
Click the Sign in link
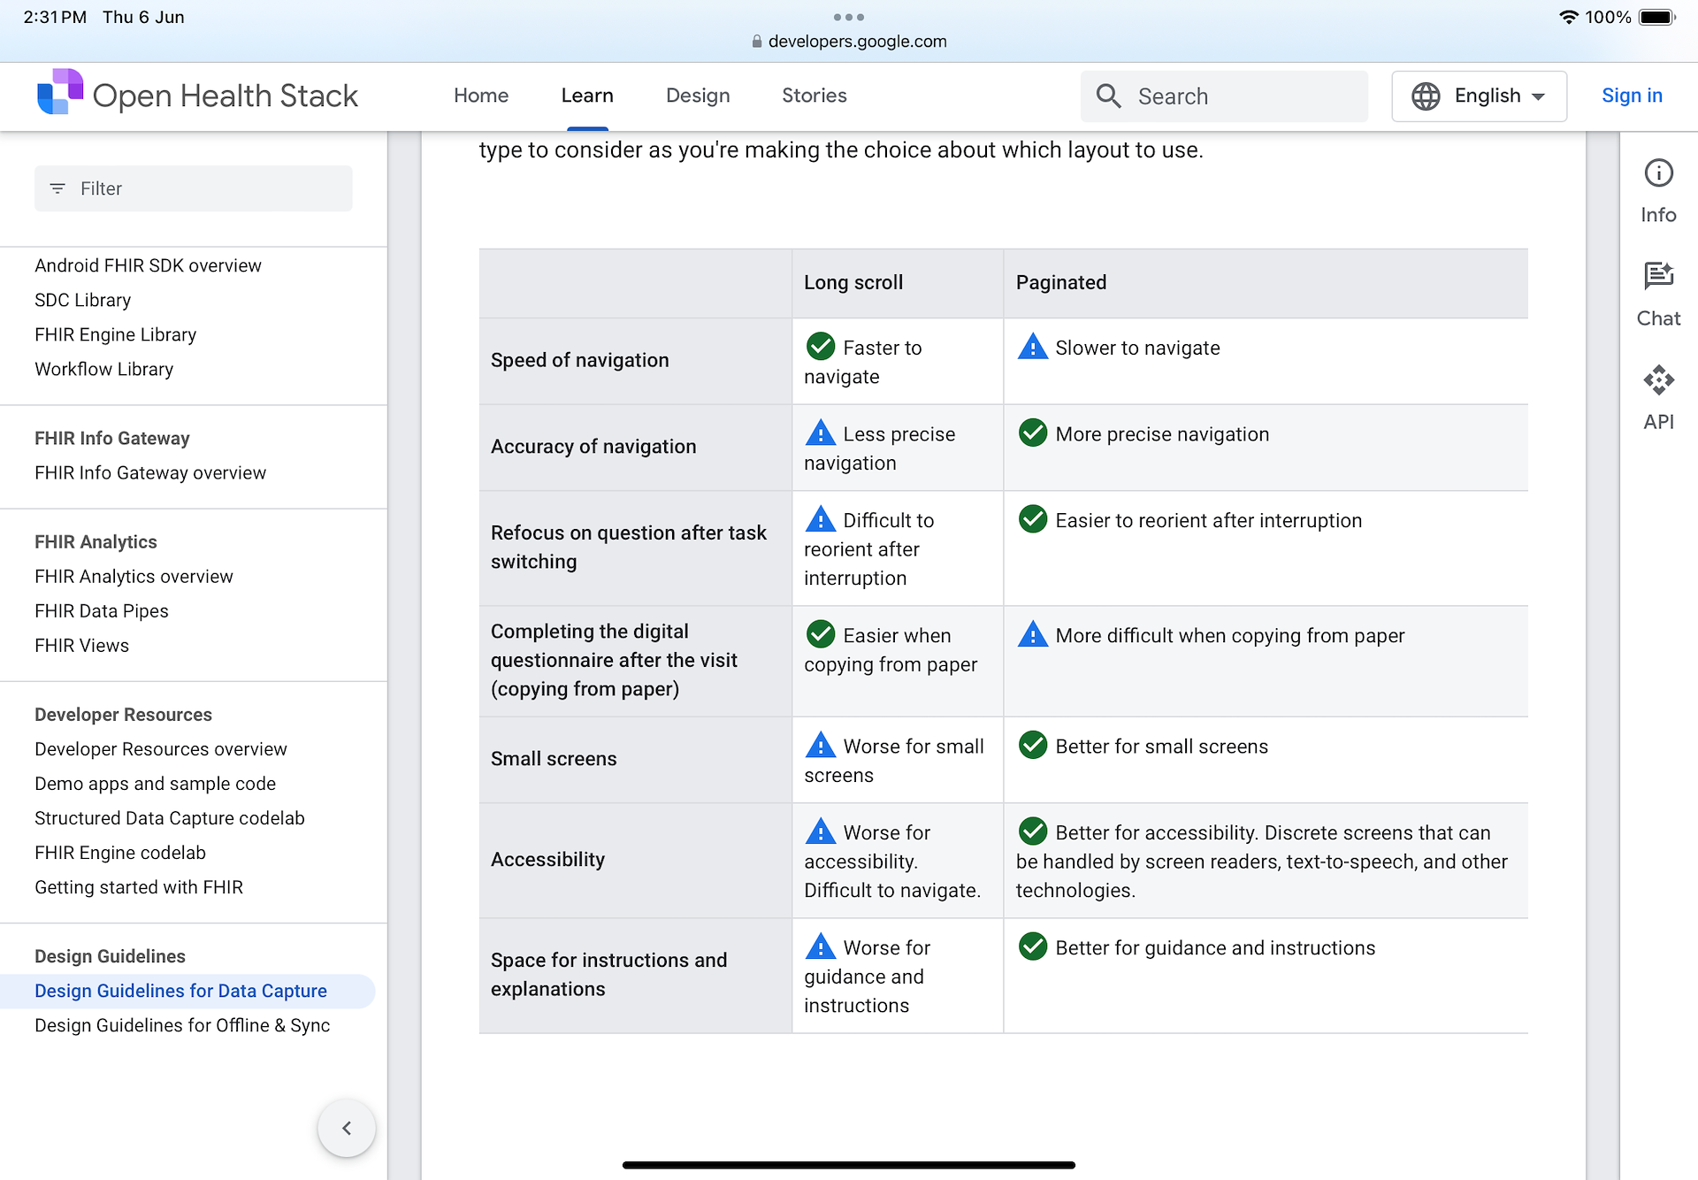[x=1632, y=96]
